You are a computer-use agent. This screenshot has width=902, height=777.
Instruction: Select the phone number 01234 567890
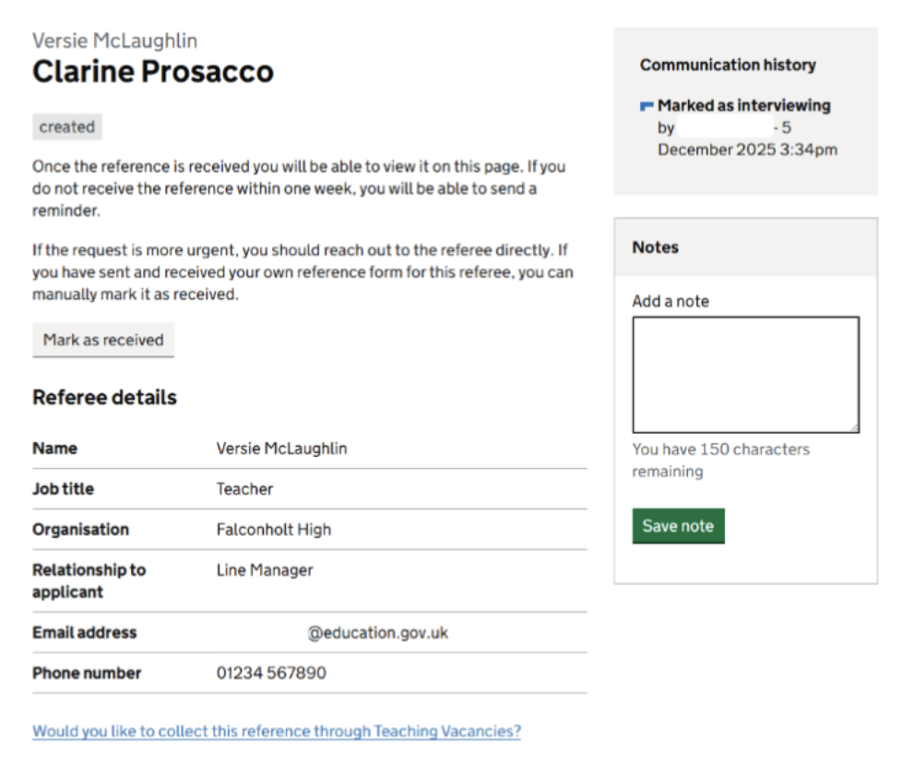click(x=271, y=674)
